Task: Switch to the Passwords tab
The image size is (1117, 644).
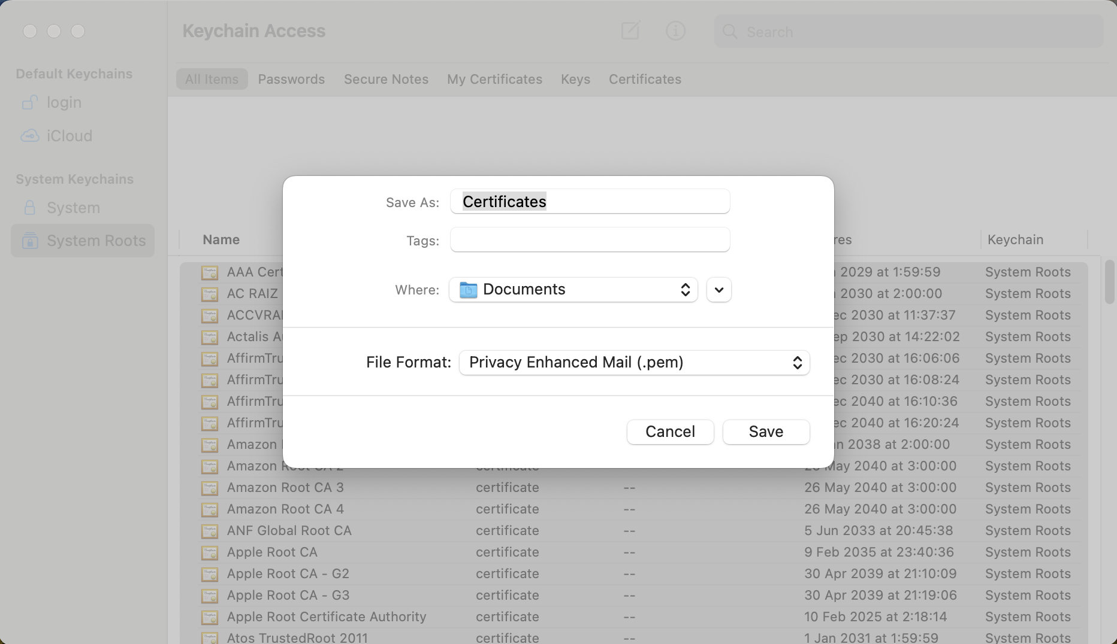Action: [x=292, y=79]
